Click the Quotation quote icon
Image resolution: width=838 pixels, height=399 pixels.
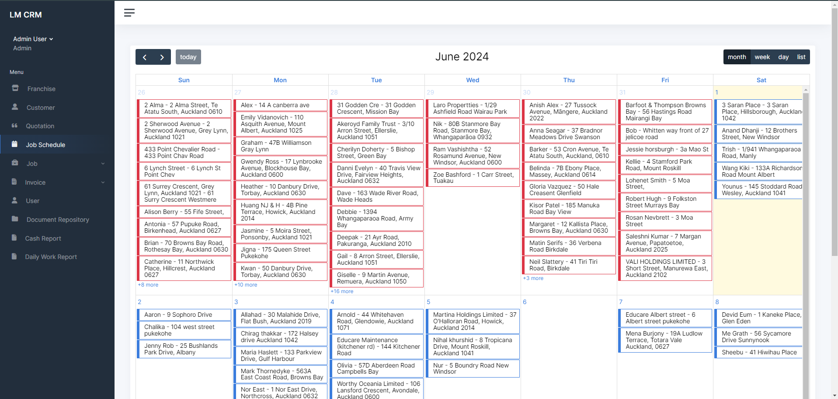tap(14, 126)
